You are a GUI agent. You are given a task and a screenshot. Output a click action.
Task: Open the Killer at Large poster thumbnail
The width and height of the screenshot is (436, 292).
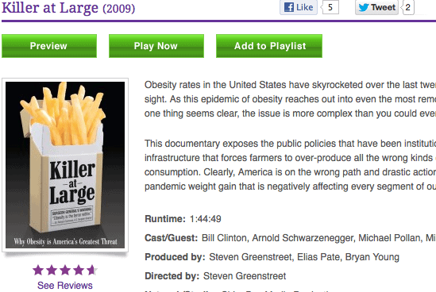pyautogui.click(x=65, y=165)
